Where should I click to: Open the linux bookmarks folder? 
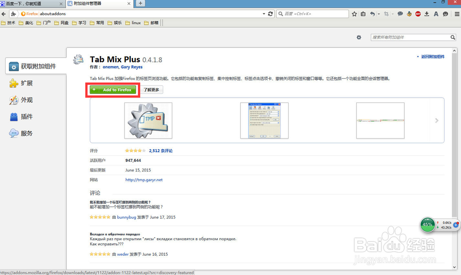tap(133, 23)
